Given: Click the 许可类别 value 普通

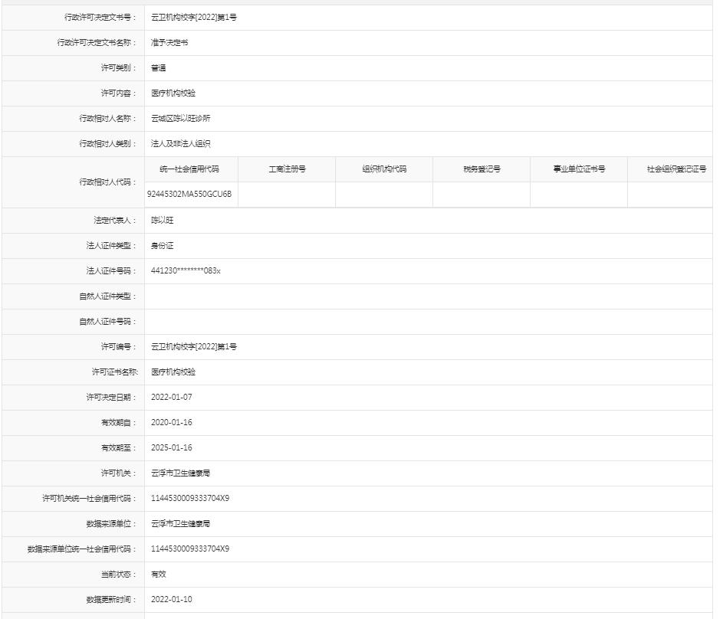Looking at the screenshot, I should [x=159, y=68].
